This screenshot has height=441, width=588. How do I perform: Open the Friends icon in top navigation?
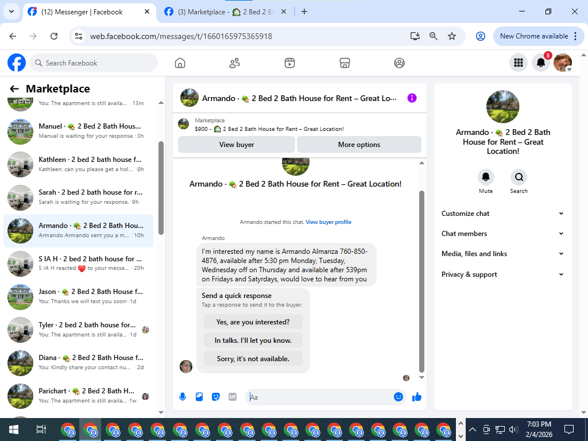click(x=235, y=63)
